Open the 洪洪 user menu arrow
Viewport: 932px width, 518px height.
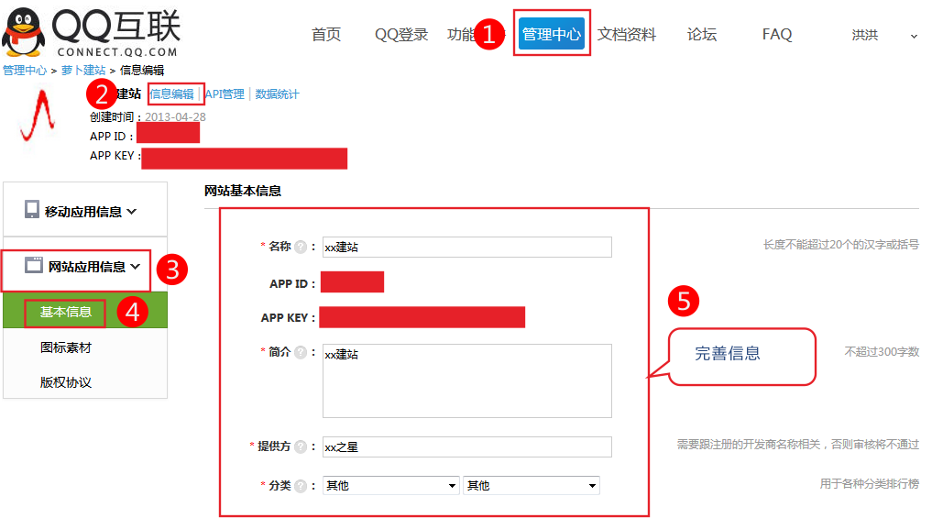point(914,36)
